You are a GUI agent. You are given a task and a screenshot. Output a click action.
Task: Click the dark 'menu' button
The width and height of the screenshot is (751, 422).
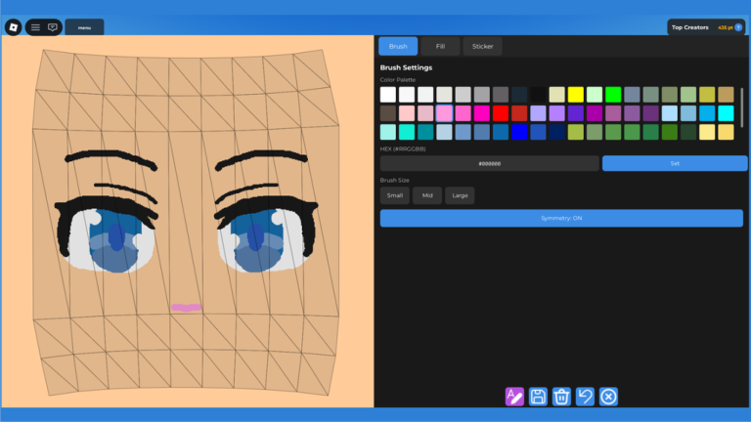point(84,27)
